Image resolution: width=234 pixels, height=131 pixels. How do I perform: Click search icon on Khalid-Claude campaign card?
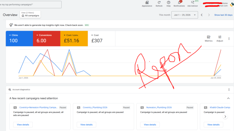[206, 107]
